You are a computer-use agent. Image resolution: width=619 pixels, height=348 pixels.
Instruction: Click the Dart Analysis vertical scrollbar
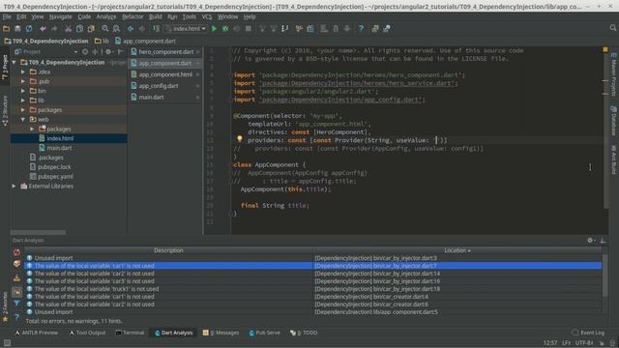(x=604, y=275)
